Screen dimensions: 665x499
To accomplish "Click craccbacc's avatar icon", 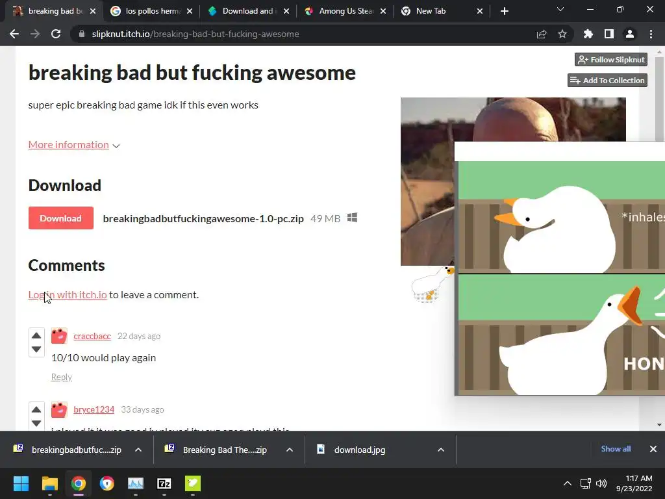I will (59, 336).
